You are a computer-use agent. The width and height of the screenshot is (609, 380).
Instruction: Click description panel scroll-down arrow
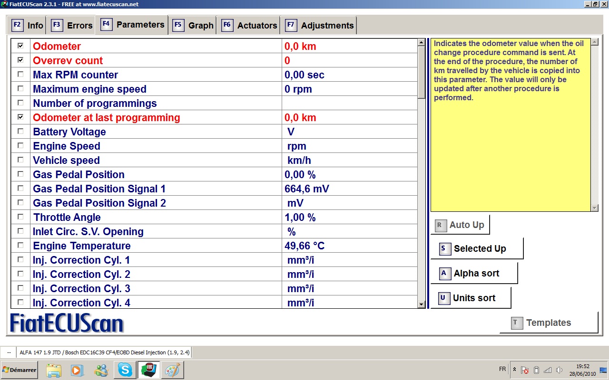coord(594,208)
